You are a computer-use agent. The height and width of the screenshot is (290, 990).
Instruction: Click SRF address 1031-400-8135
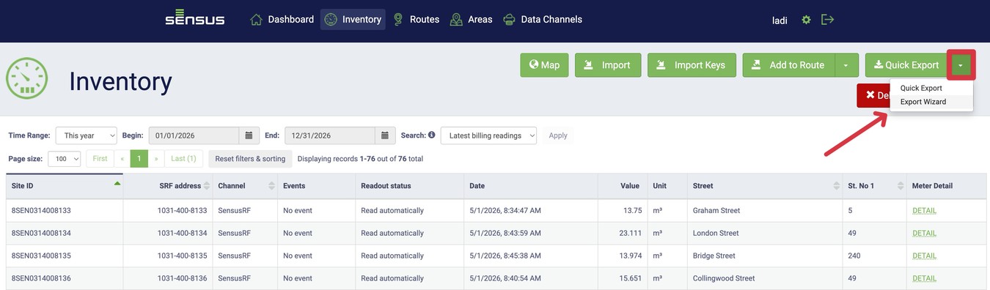183,256
